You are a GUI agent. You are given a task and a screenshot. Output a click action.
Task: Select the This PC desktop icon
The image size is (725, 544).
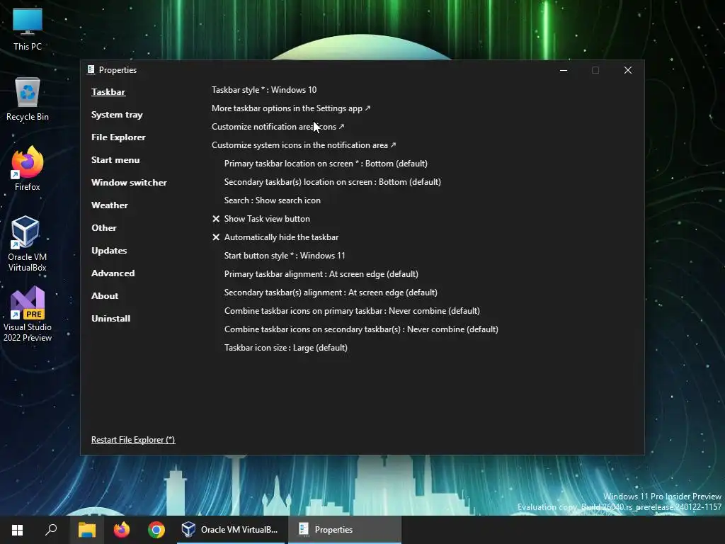(28, 30)
